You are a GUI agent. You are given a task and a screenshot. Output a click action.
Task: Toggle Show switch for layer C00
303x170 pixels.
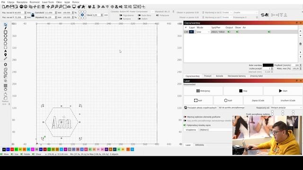tap(238, 32)
